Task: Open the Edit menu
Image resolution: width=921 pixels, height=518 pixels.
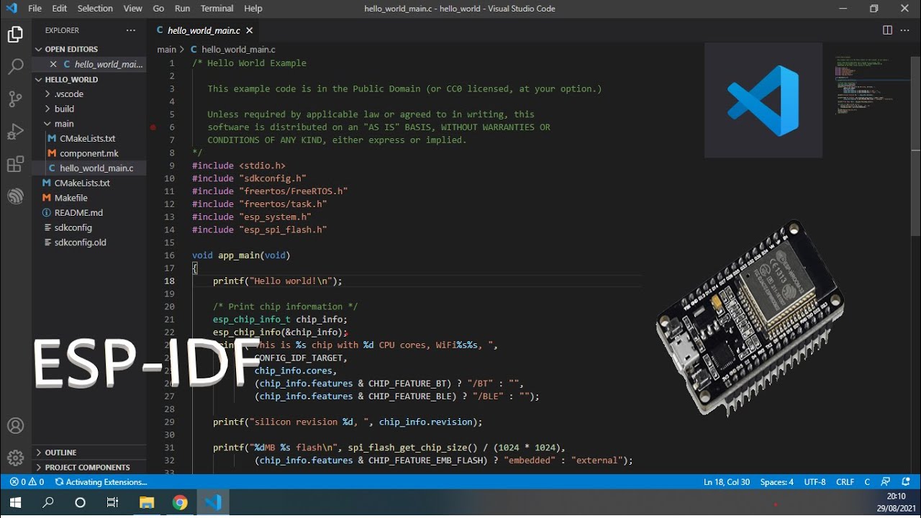Action: pos(60,9)
